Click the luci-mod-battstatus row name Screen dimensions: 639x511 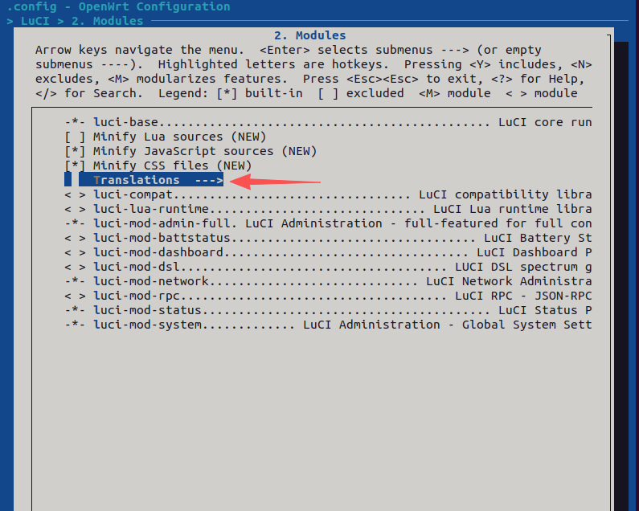point(162,238)
